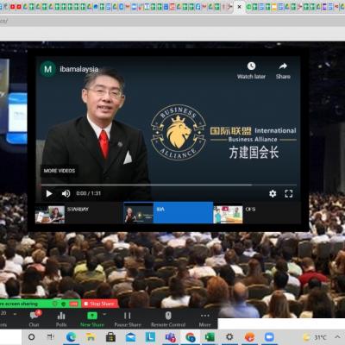The height and width of the screenshot is (345, 345).
Task: Click the OFS playlist label
Action: pos(250,210)
